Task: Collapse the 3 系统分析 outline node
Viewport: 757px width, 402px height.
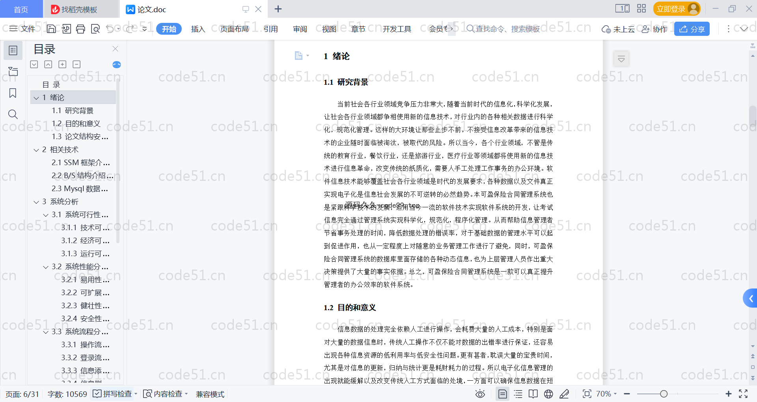Action: (x=36, y=202)
